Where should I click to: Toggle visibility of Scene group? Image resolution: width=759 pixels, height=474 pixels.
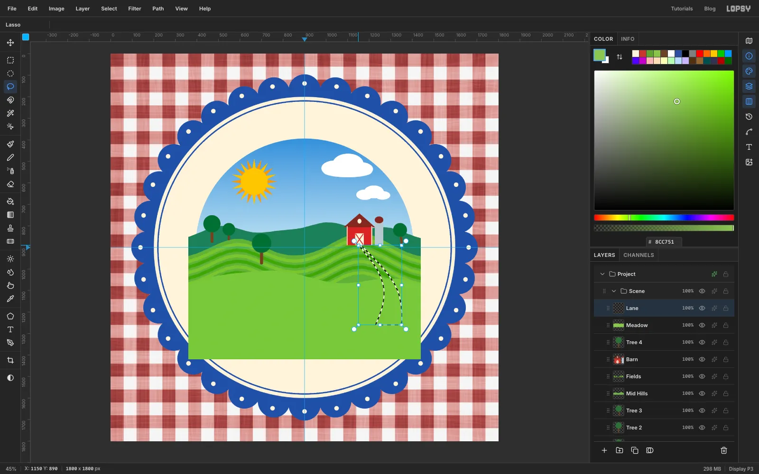[x=702, y=291]
